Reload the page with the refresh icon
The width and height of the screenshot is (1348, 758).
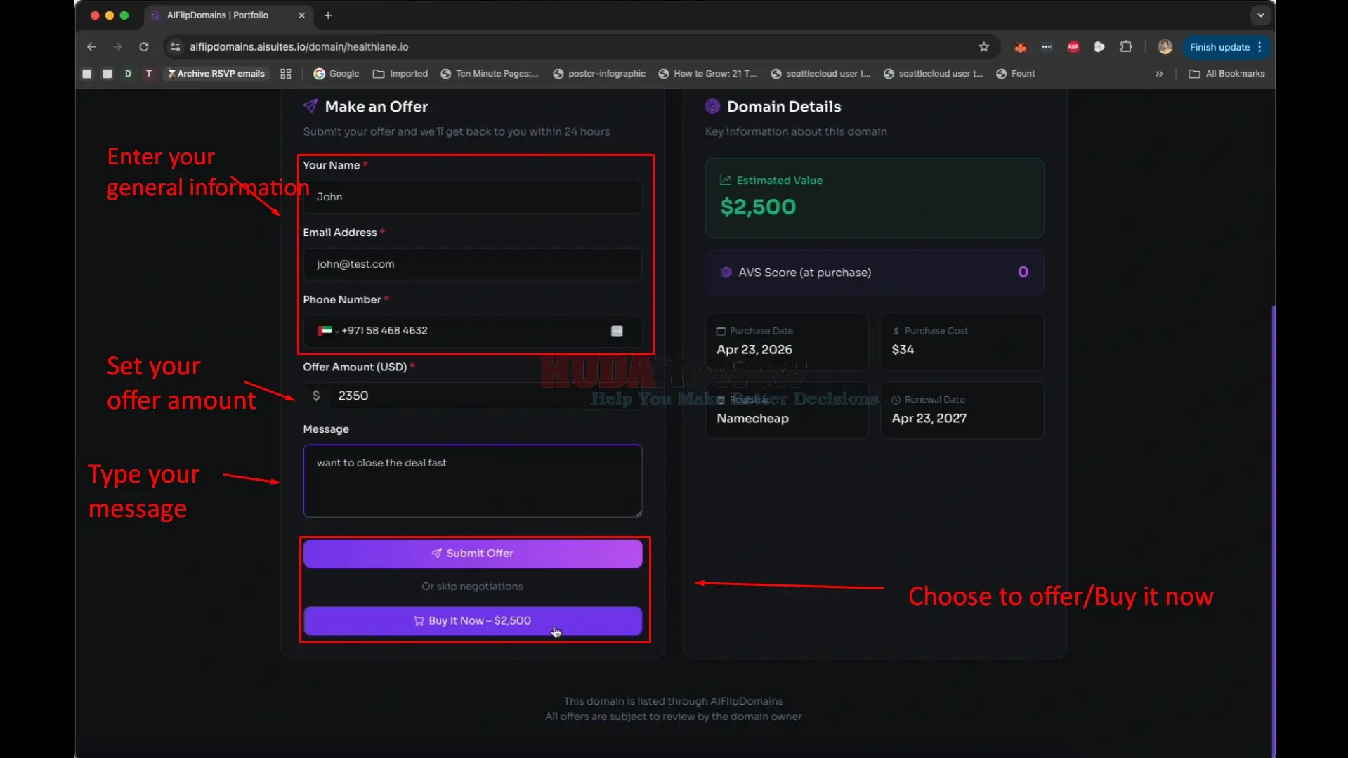(x=144, y=47)
